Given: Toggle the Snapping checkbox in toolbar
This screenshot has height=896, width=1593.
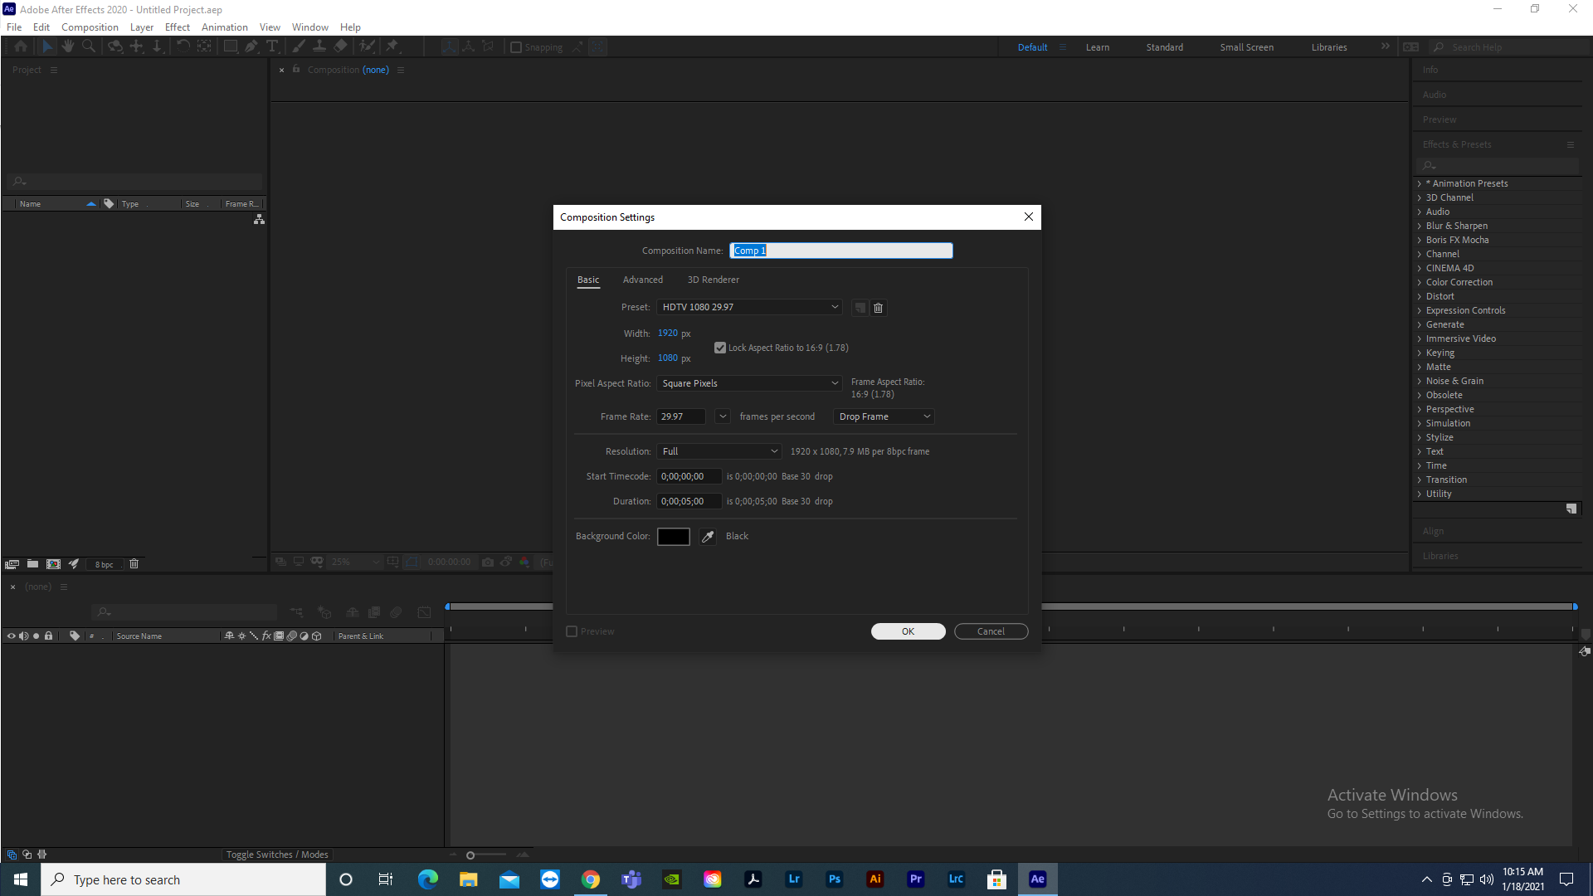Looking at the screenshot, I should coord(516,47).
